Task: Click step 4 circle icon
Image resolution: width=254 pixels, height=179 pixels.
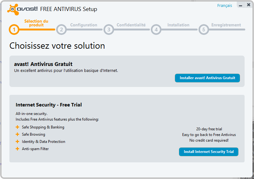Action: [156, 30]
